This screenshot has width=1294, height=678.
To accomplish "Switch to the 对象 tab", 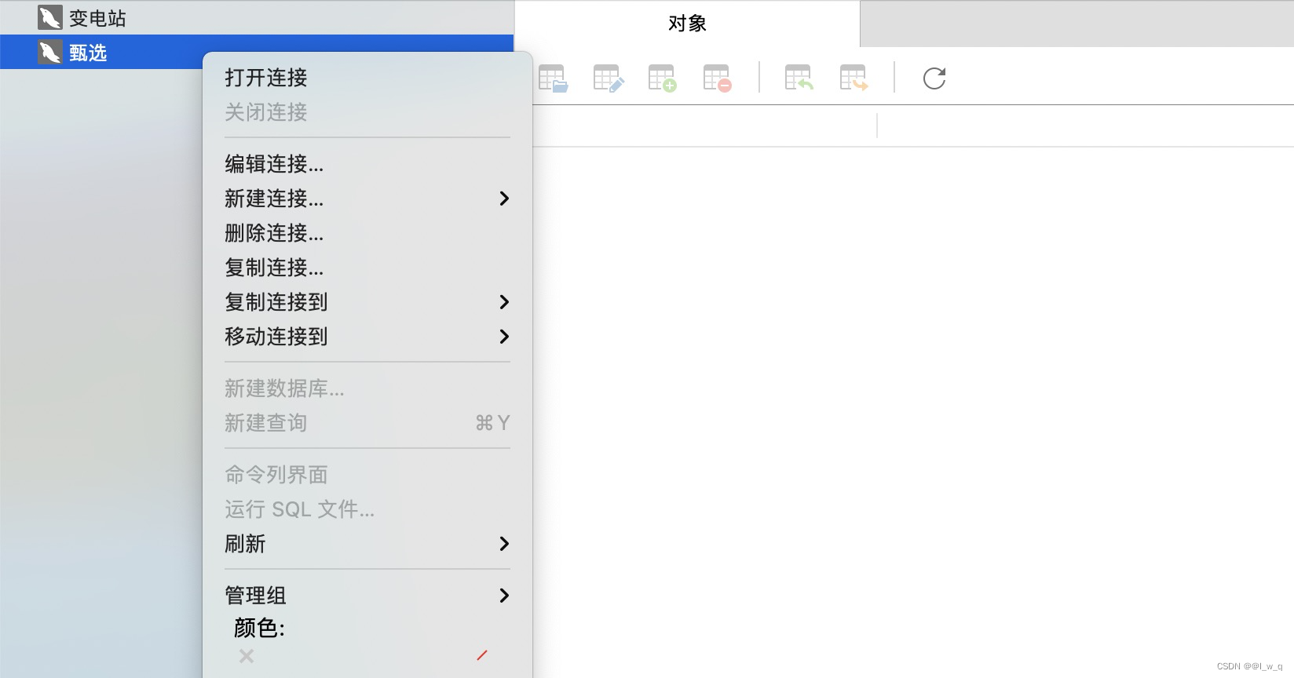I will pos(687,24).
